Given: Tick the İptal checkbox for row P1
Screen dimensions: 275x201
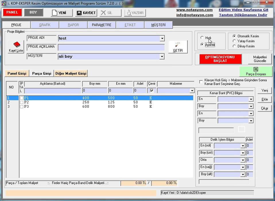Looking at the screenshot, I should pos(22,98).
